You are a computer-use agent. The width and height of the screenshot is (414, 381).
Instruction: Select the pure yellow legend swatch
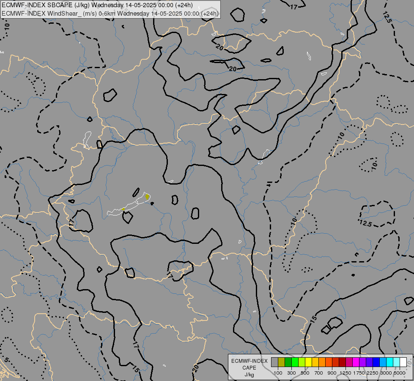[x=308, y=362]
